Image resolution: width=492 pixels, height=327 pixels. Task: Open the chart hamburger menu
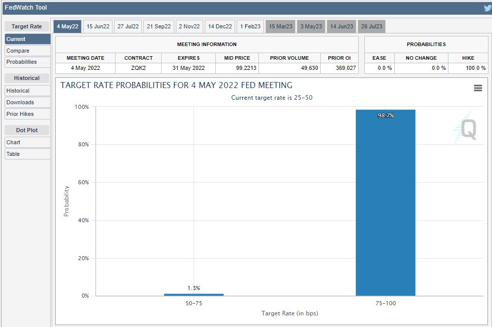click(x=478, y=88)
